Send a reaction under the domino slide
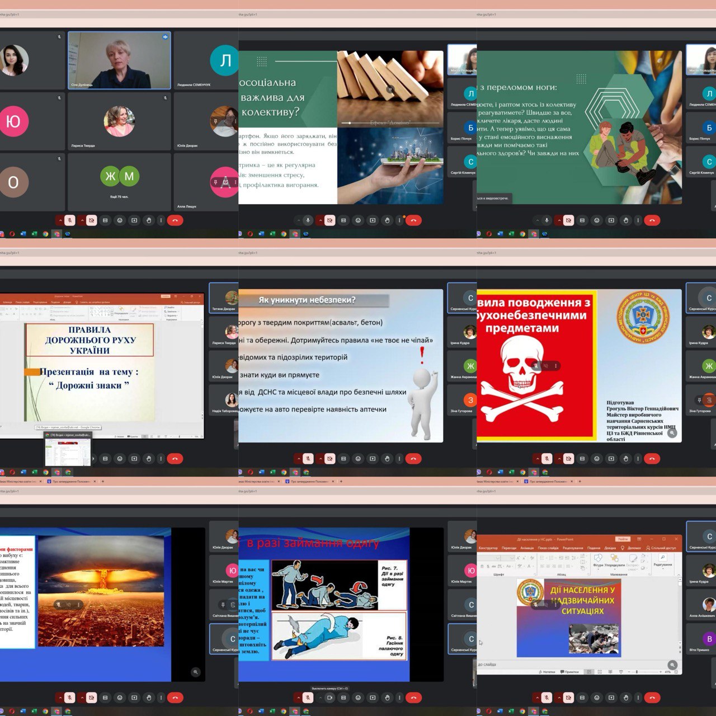 358,220
